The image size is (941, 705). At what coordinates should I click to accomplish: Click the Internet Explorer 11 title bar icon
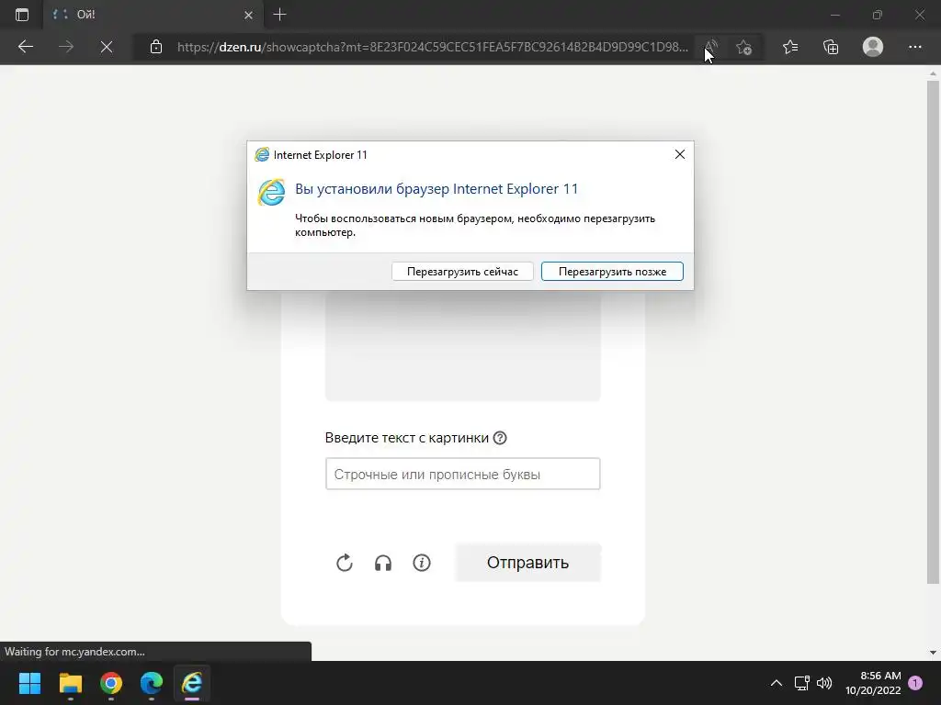(x=262, y=154)
